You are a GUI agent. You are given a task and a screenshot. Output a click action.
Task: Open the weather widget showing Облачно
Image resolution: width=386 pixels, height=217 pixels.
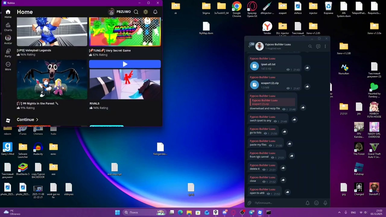click(12, 212)
